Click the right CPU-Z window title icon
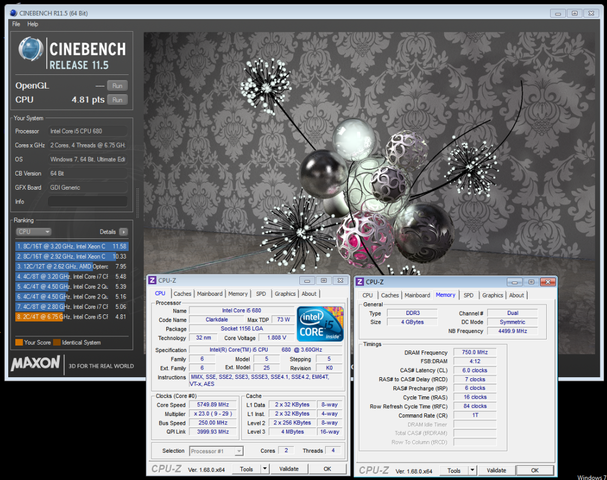The width and height of the screenshot is (607, 480). click(x=360, y=282)
